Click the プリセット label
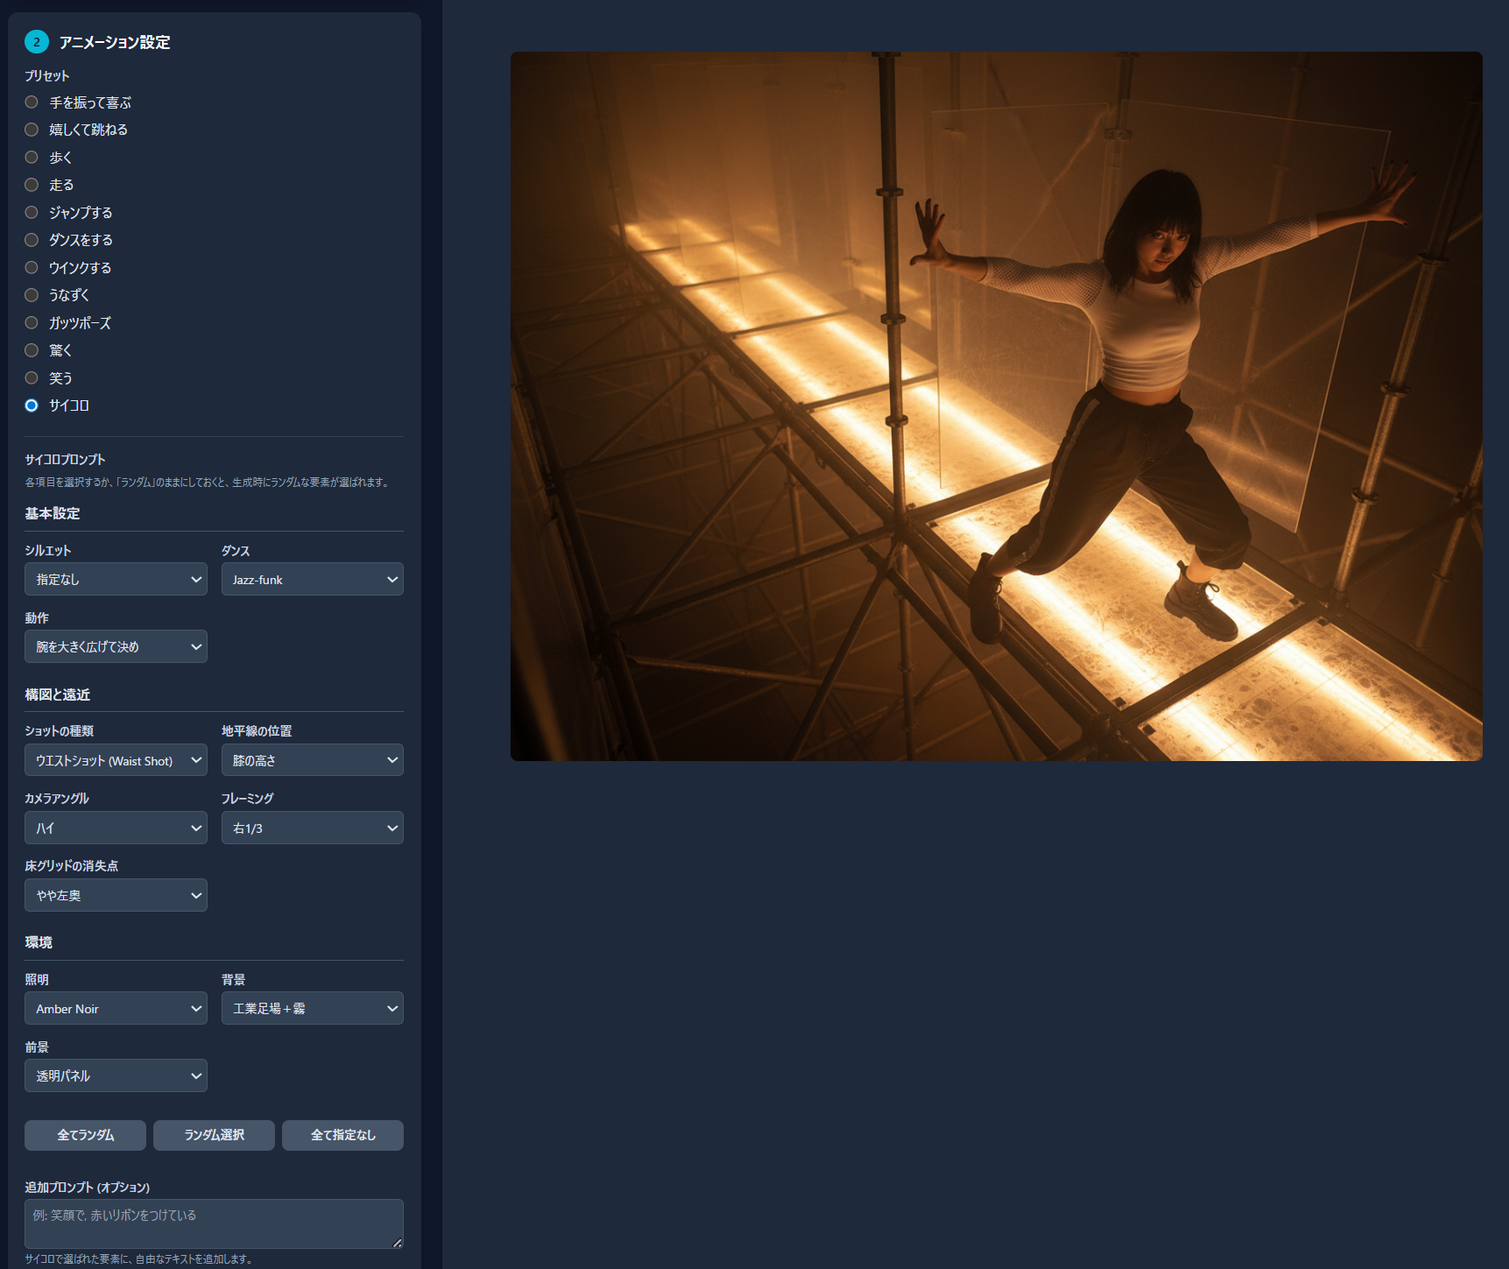 [x=47, y=76]
